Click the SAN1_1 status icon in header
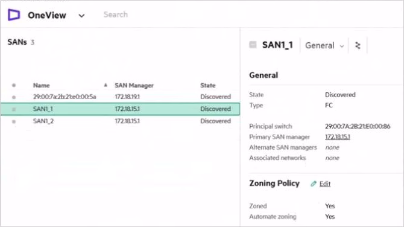The width and height of the screenshot is (404, 227). 253,45
